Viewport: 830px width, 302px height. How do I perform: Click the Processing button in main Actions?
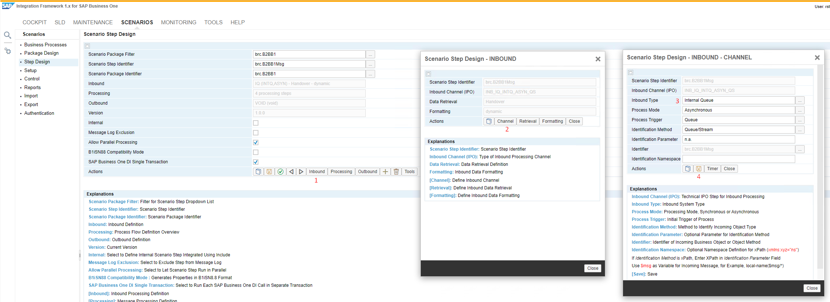(x=341, y=172)
